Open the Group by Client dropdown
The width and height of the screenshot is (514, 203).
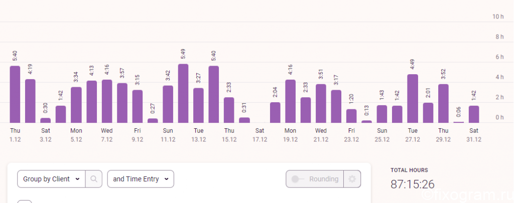tap(51, 179)
